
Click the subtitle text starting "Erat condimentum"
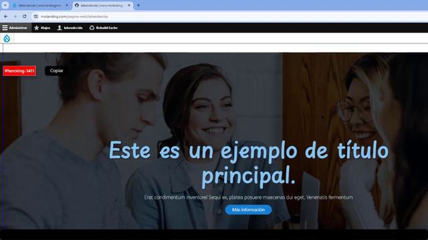click(x=248, y=197)
